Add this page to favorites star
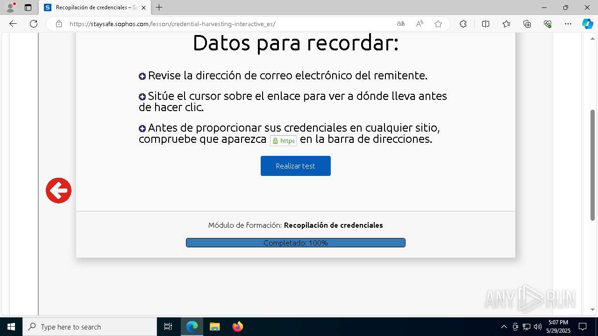This screenshot has height=336, width=598. 438,24
